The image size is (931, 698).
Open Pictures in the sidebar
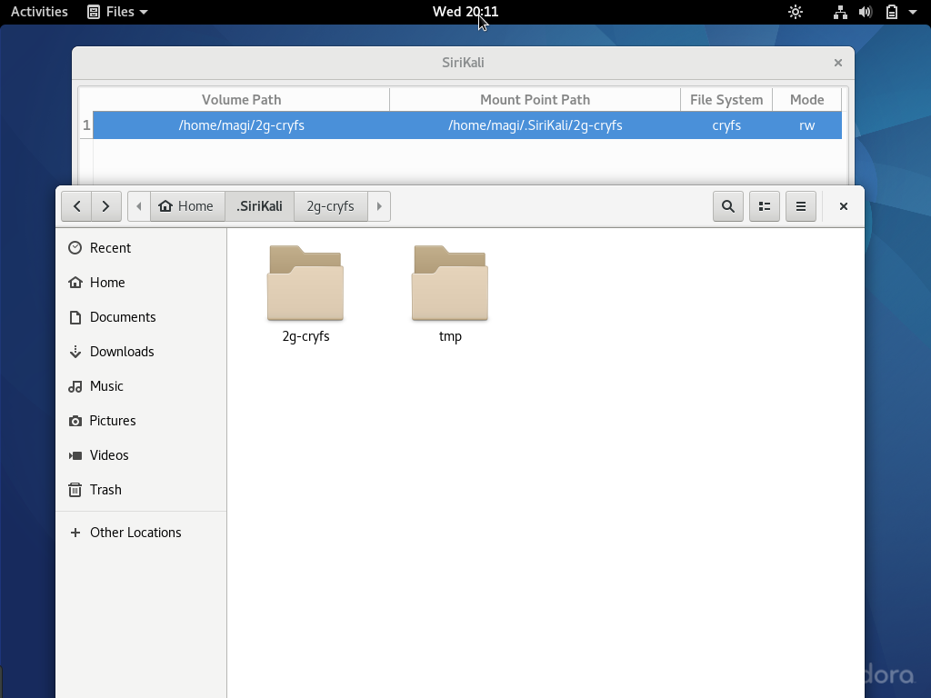coord(141,420)
